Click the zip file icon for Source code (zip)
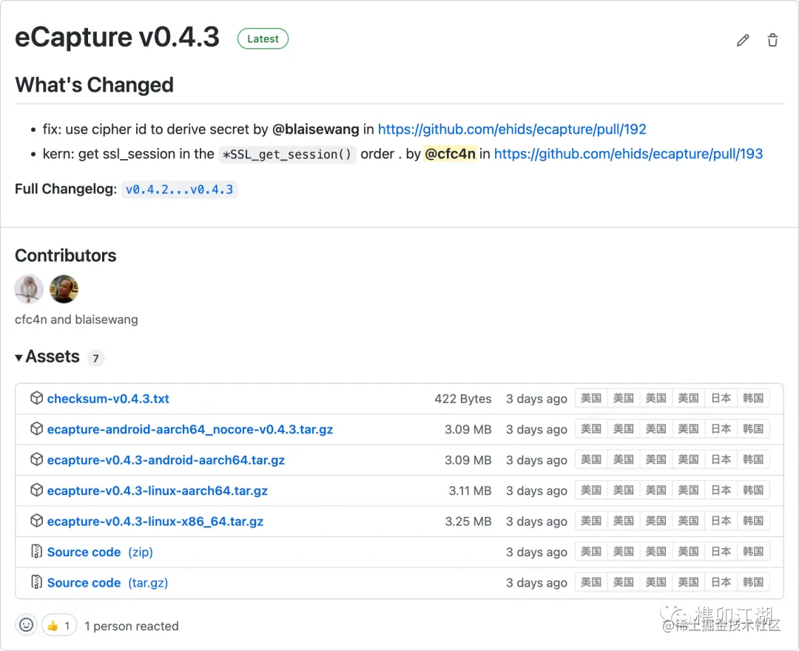 36,552
